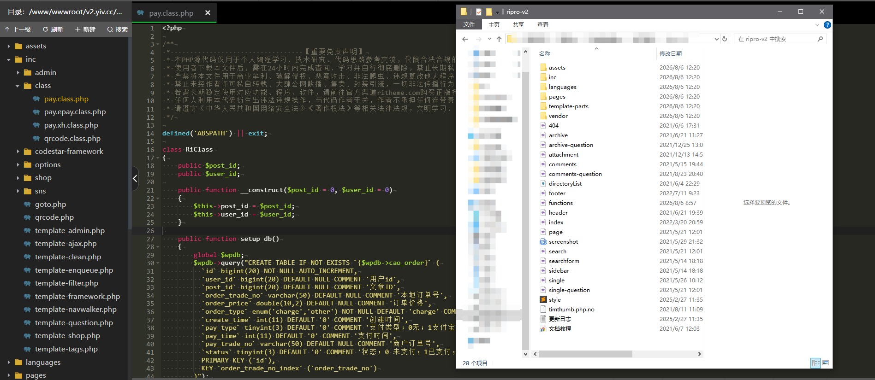
Task: Expand the sns folder arrow
Action: pos(18,191)
